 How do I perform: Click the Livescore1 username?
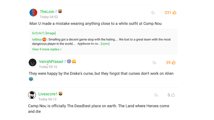click(x=48, y=94)
